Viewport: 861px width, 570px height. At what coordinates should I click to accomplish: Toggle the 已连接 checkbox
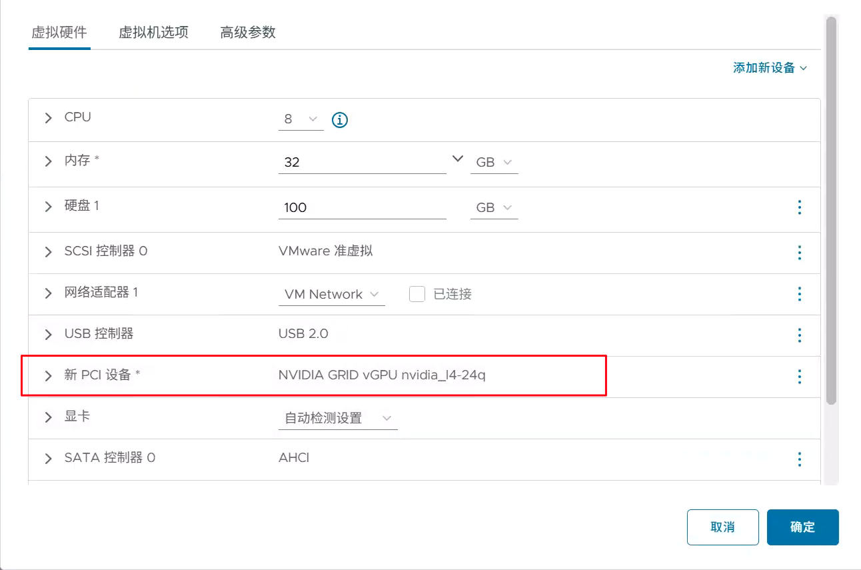[417, 294]
